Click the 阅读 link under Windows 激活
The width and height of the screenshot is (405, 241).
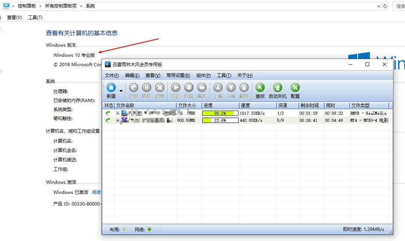click(x=96, y=192)
